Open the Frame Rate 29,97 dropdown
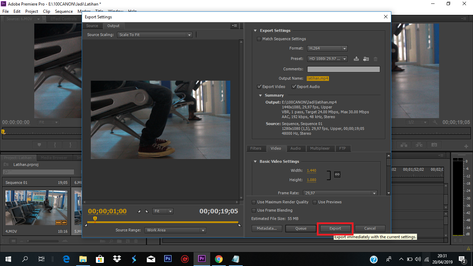473x266 pixels. click(340, 193)
